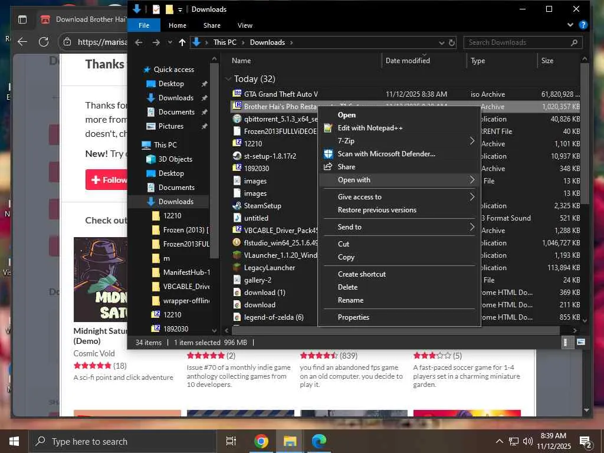Select the LegacyLauncher file icon
The height and width of the screenshot is (453, 604).
click(237, 267)
